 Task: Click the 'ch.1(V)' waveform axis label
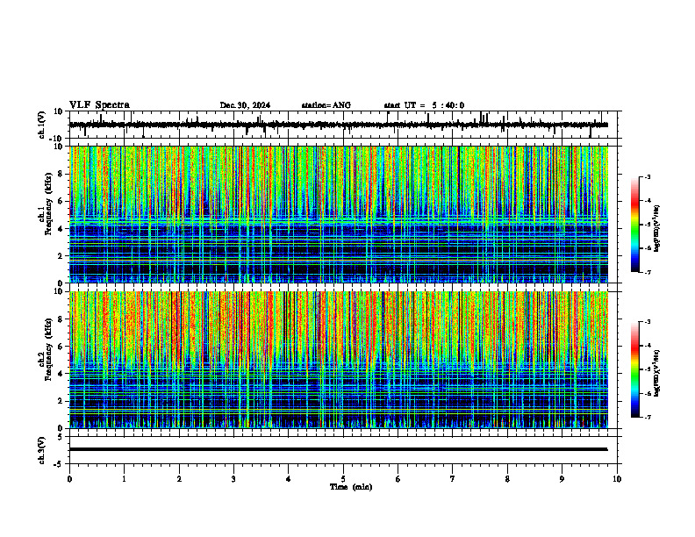(x=42, y=125)
